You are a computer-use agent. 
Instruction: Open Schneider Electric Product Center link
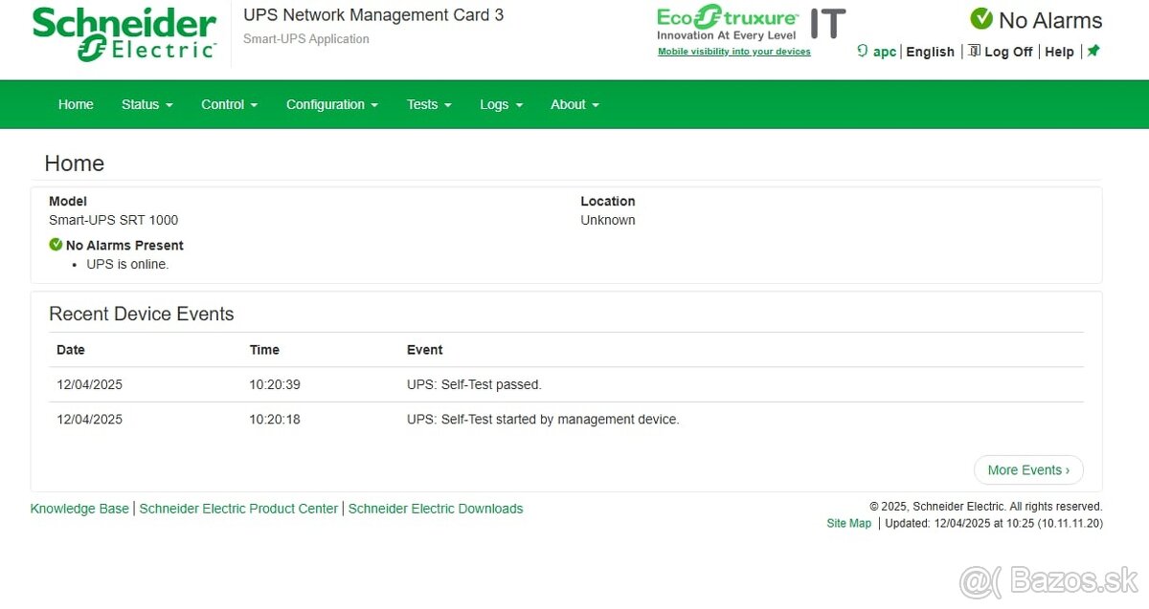point(238,509)
